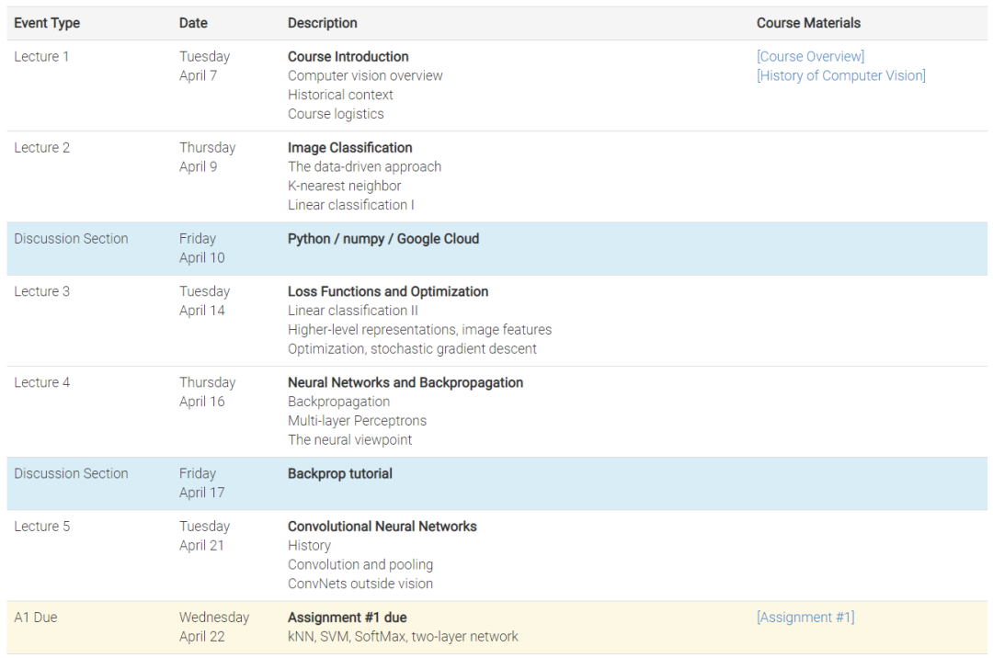Select the Image Classification lecture title
993x658 pixels.
point(350,148)
